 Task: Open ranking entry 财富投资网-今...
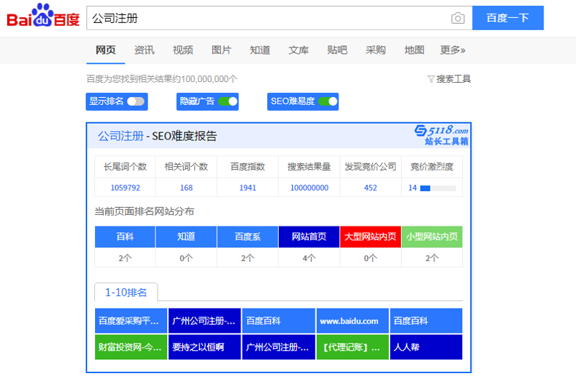coord(131,347)
